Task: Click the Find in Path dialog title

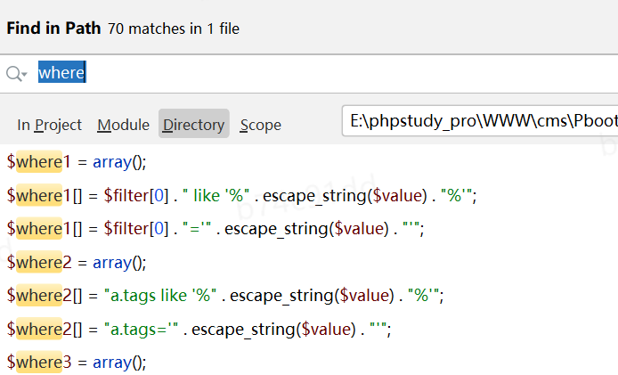Action: click(53, 28)
